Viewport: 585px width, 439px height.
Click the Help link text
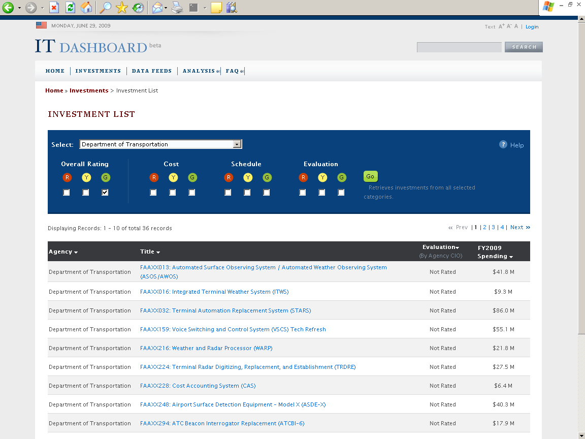click(517, 145)
